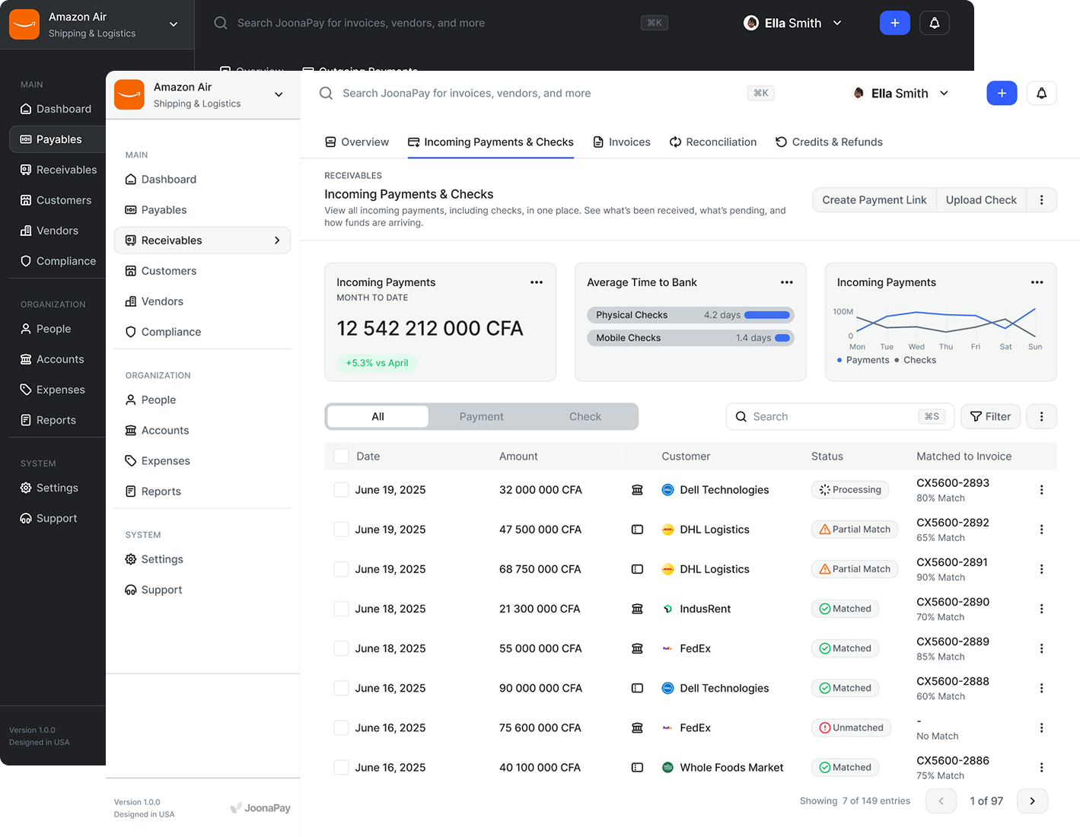Expand Amazon Air organization switcher in back window
The width and height of the screenshot is (1080, 837).
174,24
